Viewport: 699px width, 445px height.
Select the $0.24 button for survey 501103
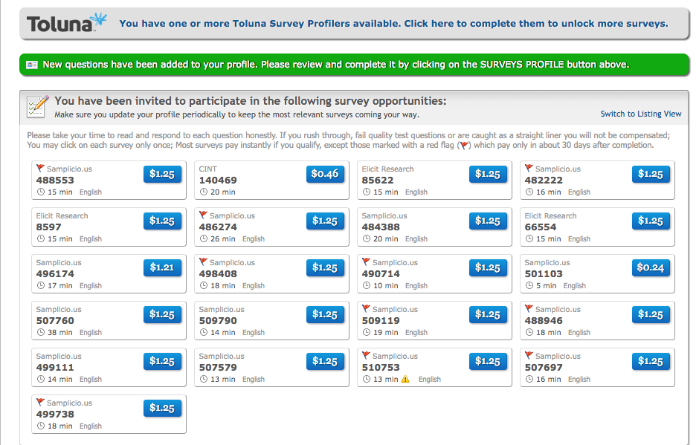pyautogui.click(x=651, y=267)
